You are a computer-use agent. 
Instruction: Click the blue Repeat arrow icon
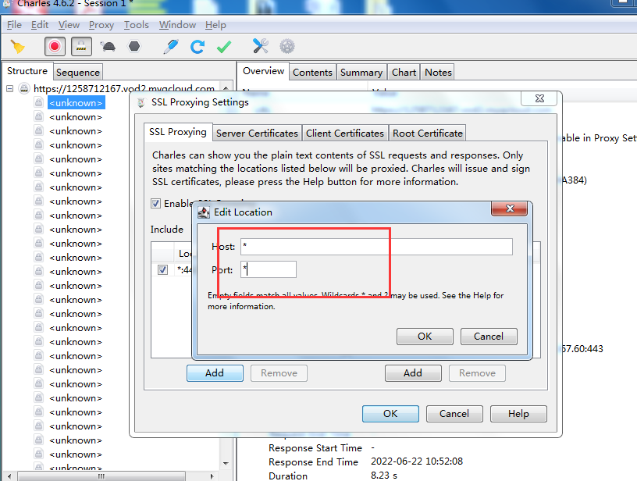198,47
